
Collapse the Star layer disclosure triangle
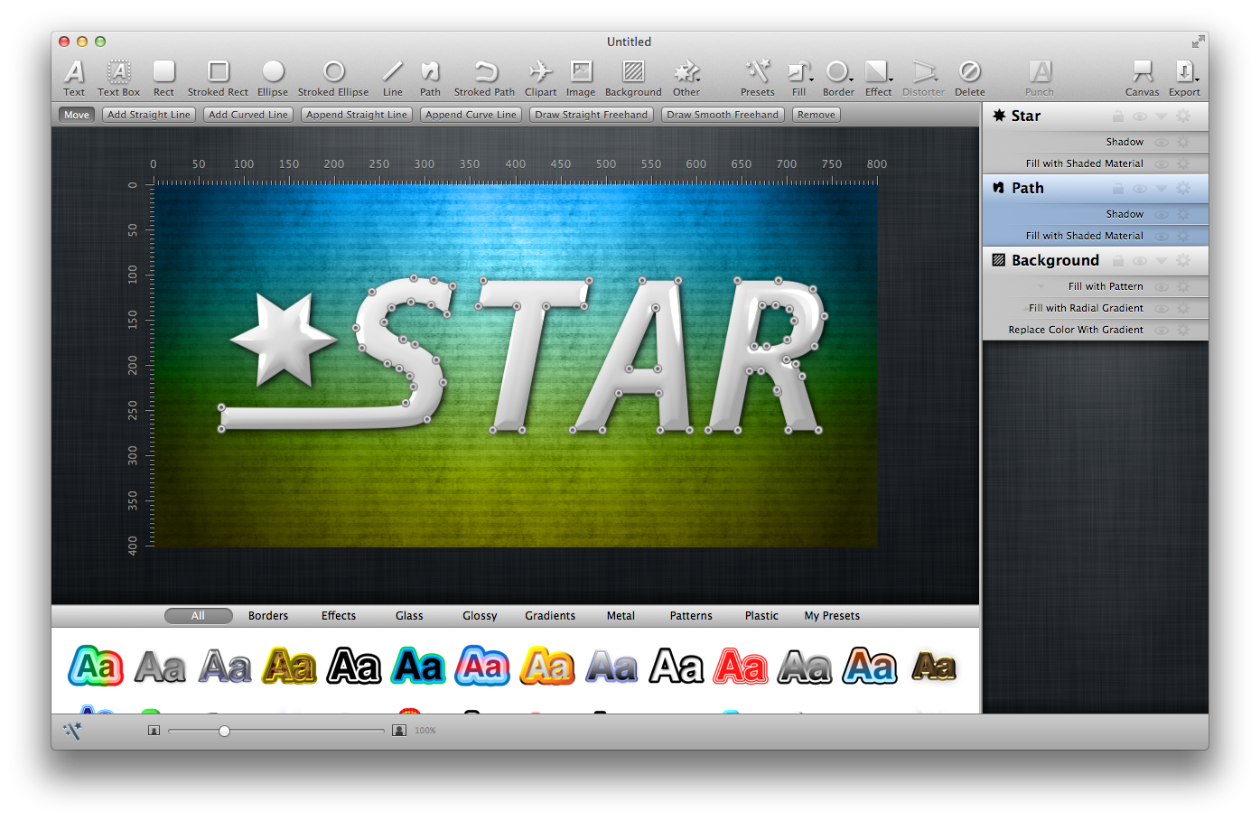[1162, 117]
